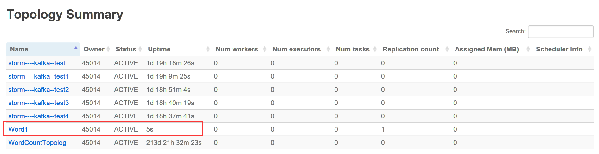This screenshot has height=154, width=599.
Task: Click sort arrows icon beside Uptime header
Action: pos(208,49)
